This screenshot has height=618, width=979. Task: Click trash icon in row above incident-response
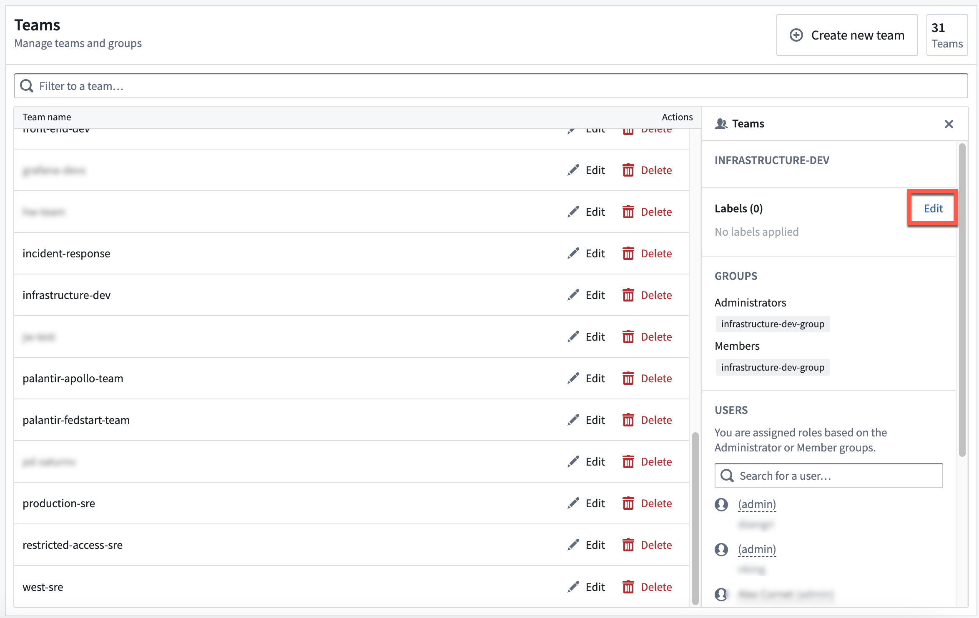(628, 212)
